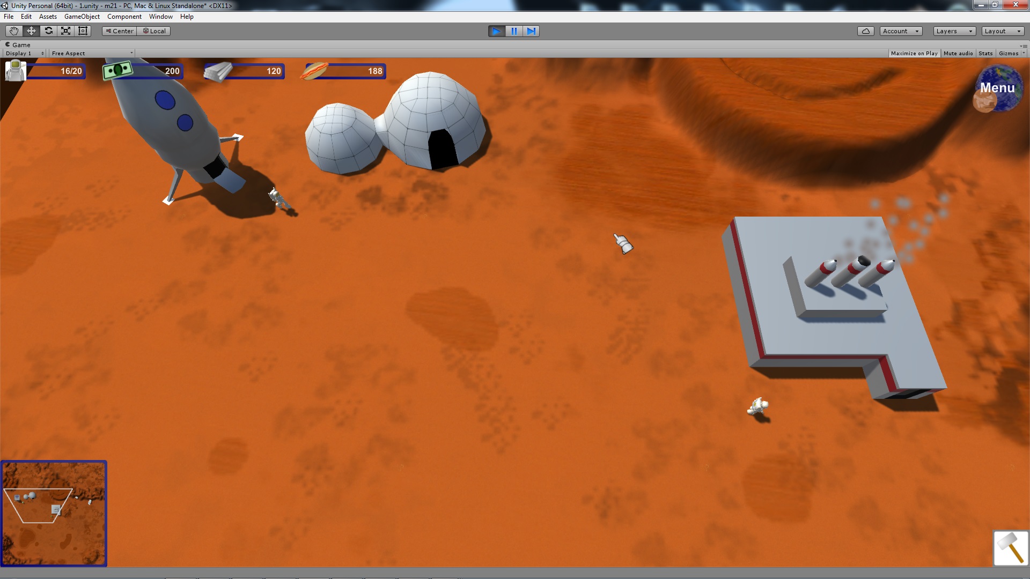Toggle pivot Center mode button

pos(119,31)
